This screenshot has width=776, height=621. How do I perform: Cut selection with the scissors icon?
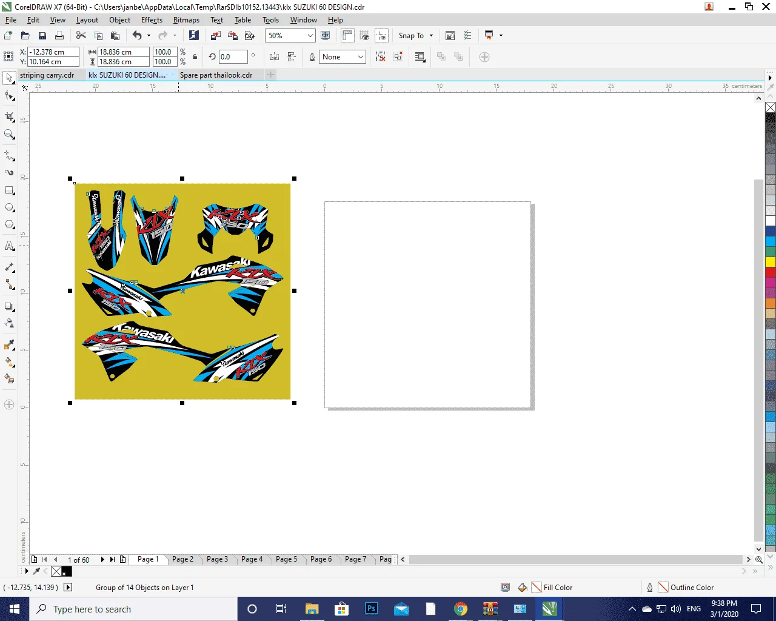tap(81, 36)
